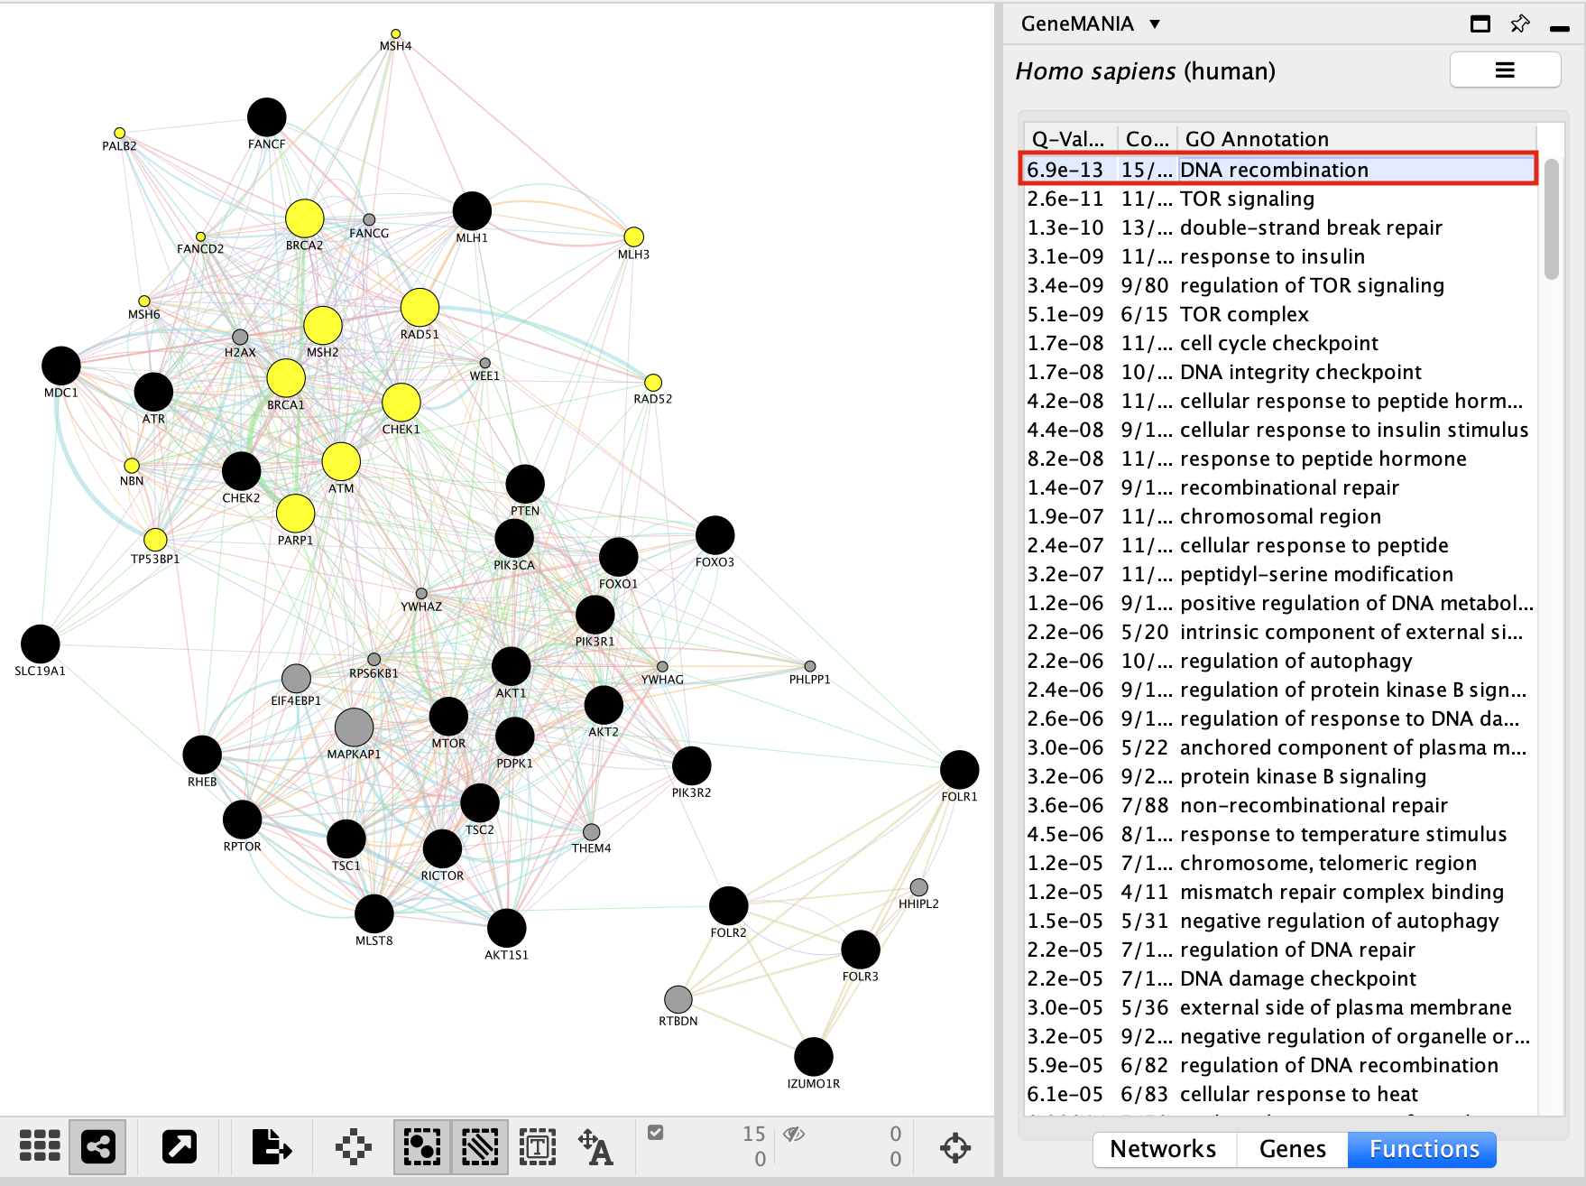Image resolution: width=1586 pixels, height=1186 pixels.
Task: Click the pin icon in GeneMANIA panel
Action: [1520, 24]
